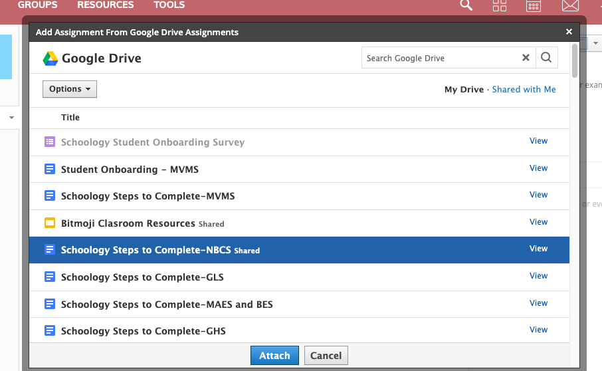Select Schoology Steps to Complete-GHS title
The image size is (602, 371).
[144, 331]
